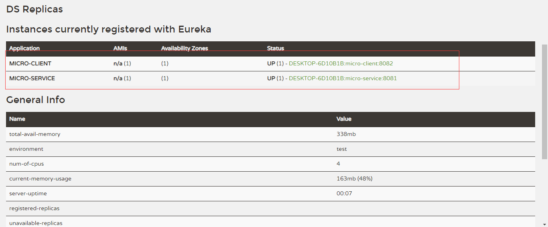Click the registered-replicas row
The image size is (548, 227).
pyautogui.click(x=270, y=209)
